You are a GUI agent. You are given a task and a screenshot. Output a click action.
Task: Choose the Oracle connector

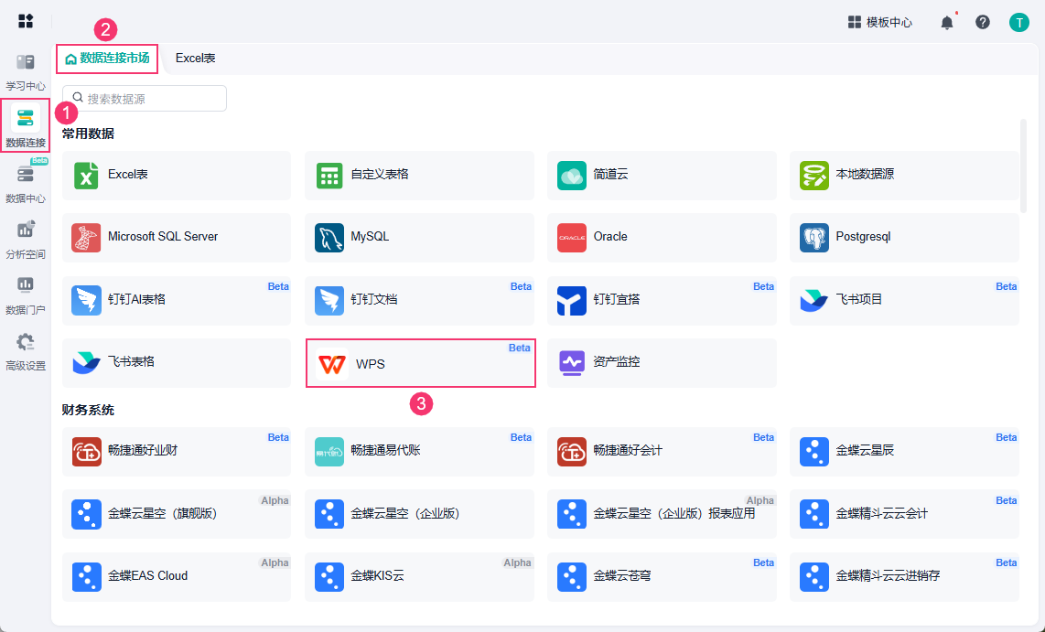pyautogui.click(x=662, y=238)
